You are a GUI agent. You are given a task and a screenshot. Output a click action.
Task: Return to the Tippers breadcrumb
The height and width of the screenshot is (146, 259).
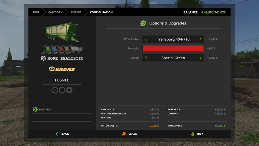[x=76, y=12]
